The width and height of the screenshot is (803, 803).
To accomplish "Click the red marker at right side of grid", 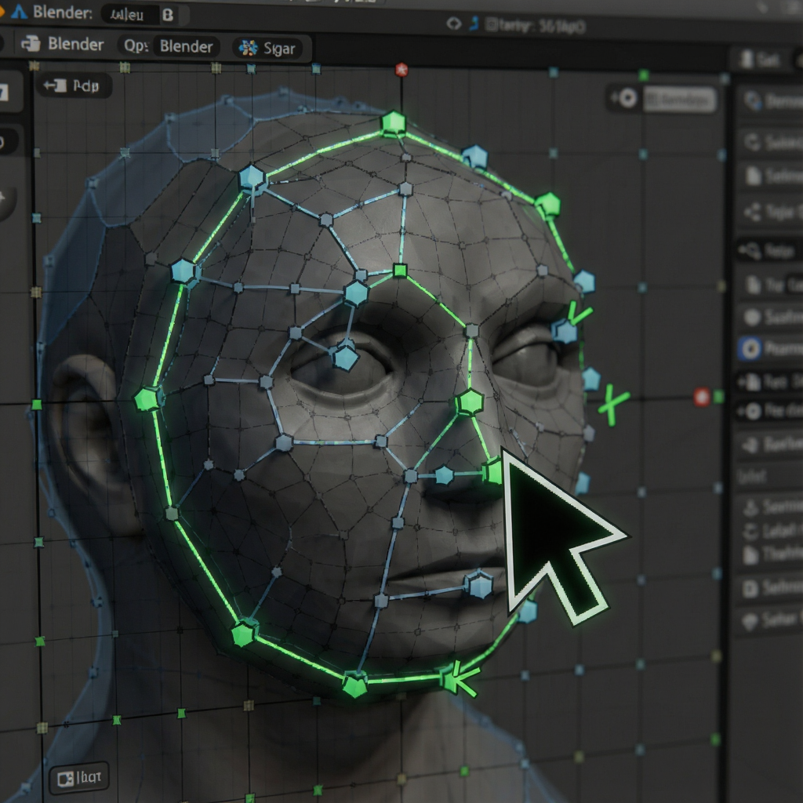I will 702,396.
